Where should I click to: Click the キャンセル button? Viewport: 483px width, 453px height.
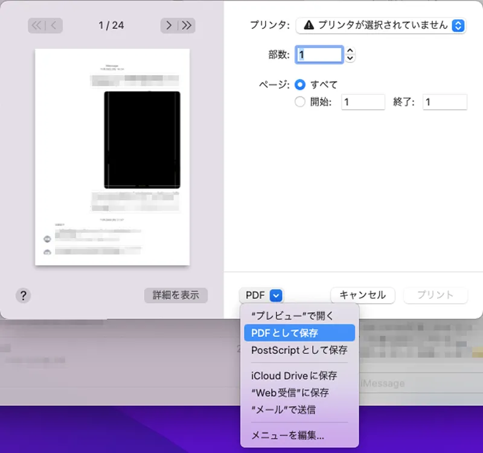tap(363, 295)
